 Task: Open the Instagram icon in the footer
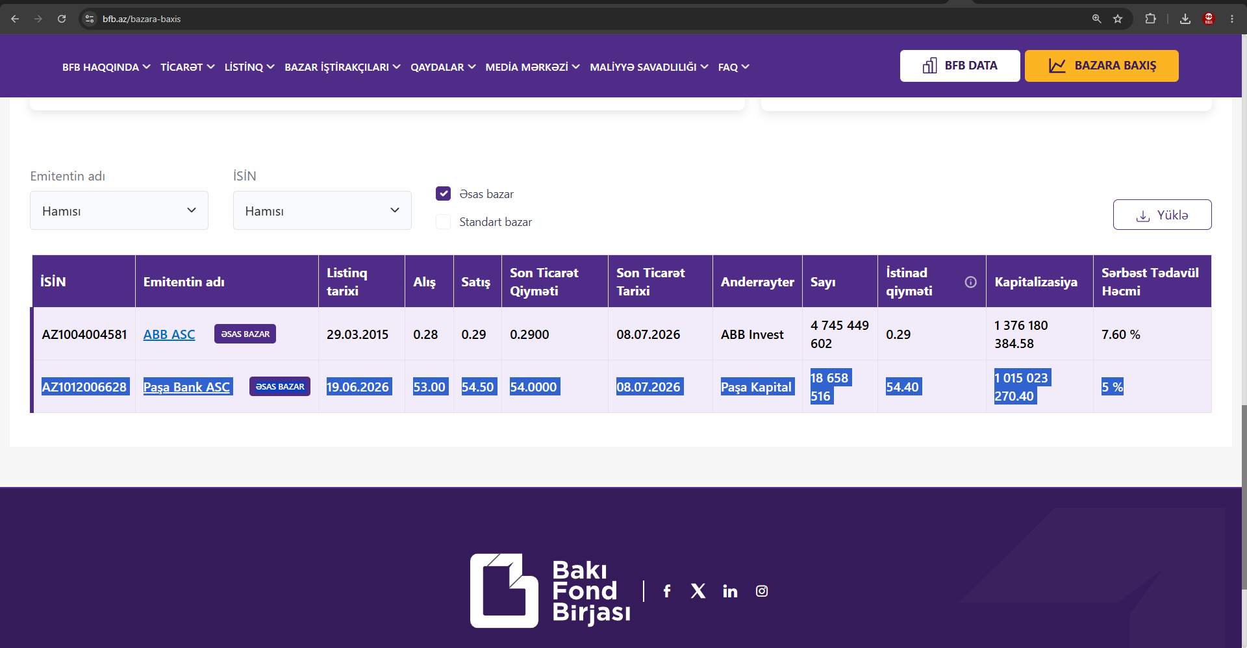coord(762,591)
